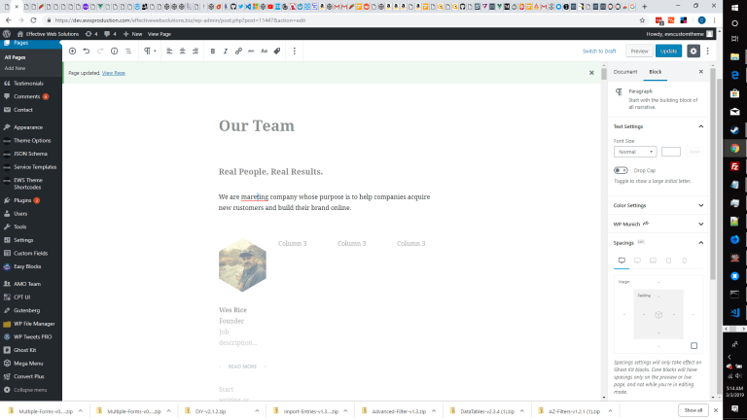Image resolution: width=747 pixels, height=420 pixels.
Task: Click the READ MORE button block
Action: point(242,367)
